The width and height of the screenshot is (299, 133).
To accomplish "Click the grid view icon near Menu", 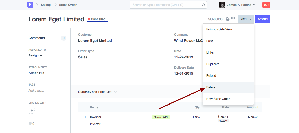I will pyautogui.click(x=233, y=19).
